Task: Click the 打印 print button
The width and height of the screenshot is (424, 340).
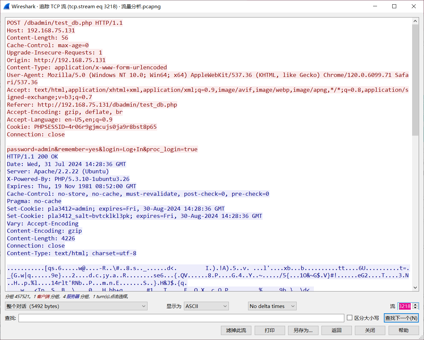Action: [x=270, y=330]
